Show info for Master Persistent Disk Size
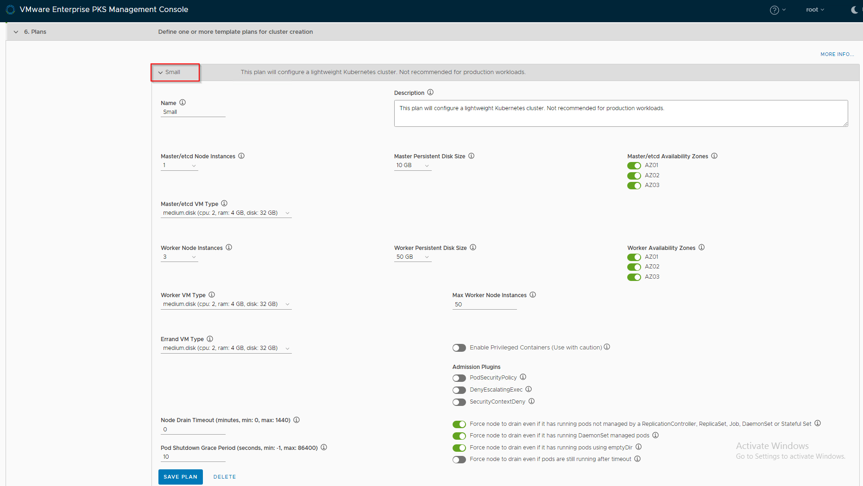 point(471,156)
